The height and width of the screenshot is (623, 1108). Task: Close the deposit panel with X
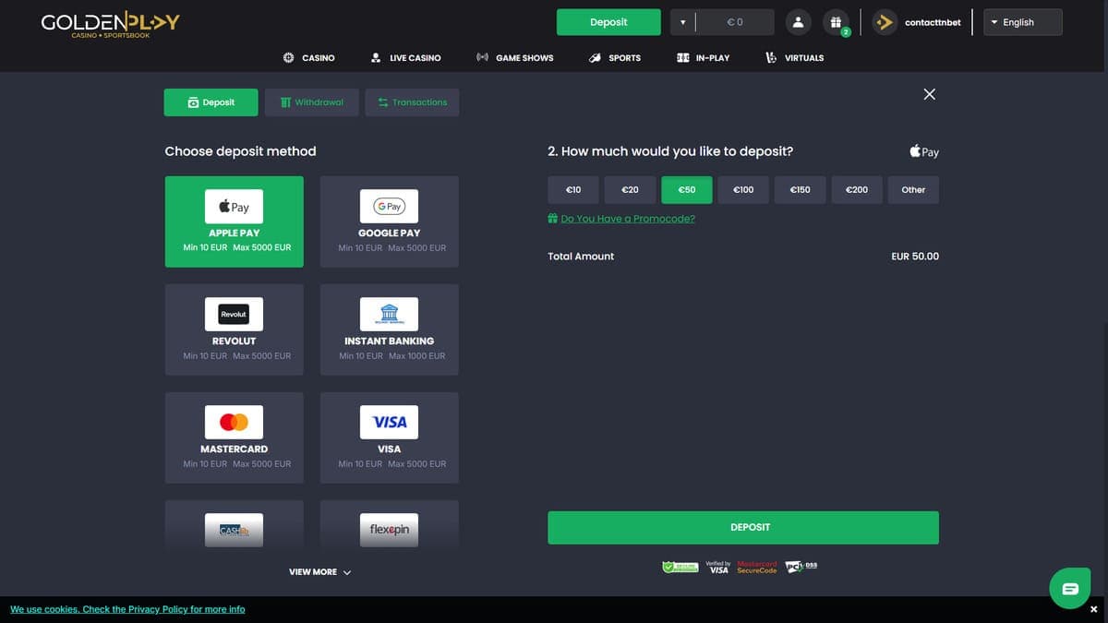point(930,94)
